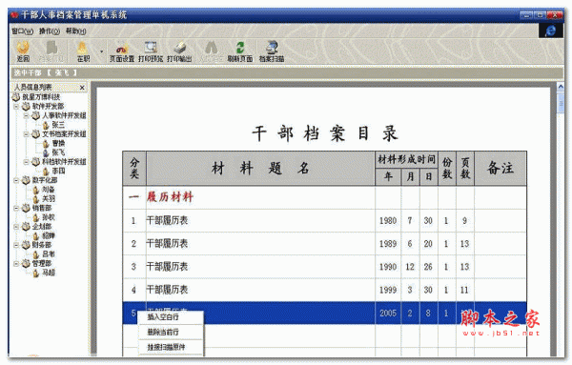Viewport: 572px width, 365px height.
Task: Collapse the 文书档案开发组 tree node
Action: click(26, 134)
